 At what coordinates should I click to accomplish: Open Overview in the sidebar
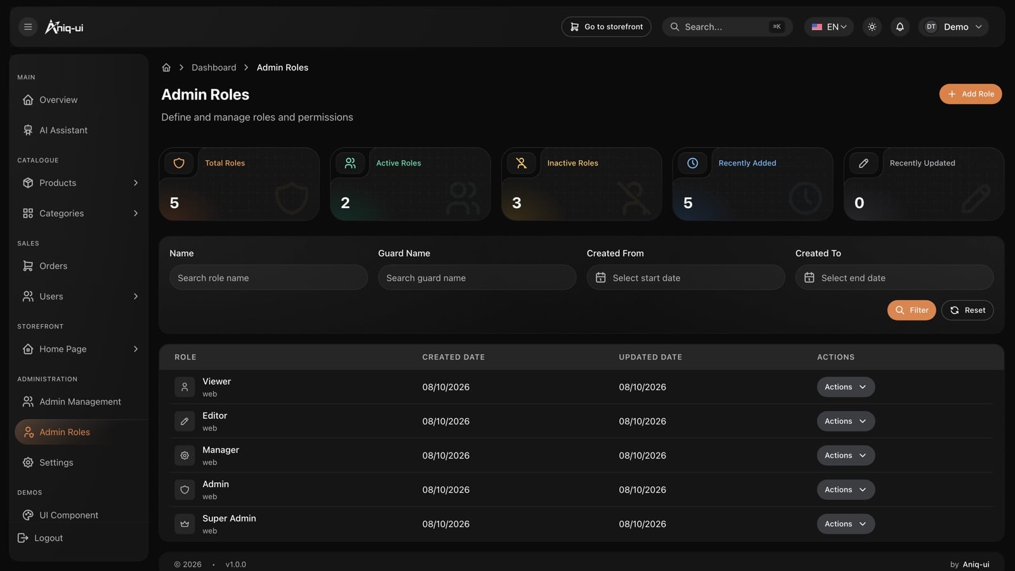click(x=81, y=100)
